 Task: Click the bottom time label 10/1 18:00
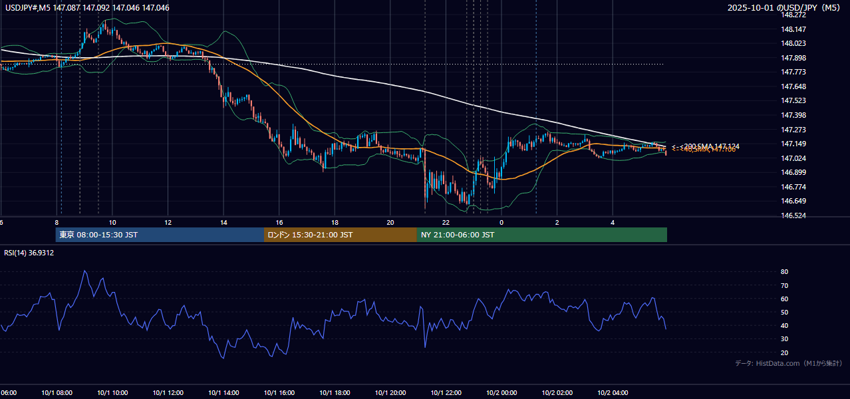[x=335, y=392]
